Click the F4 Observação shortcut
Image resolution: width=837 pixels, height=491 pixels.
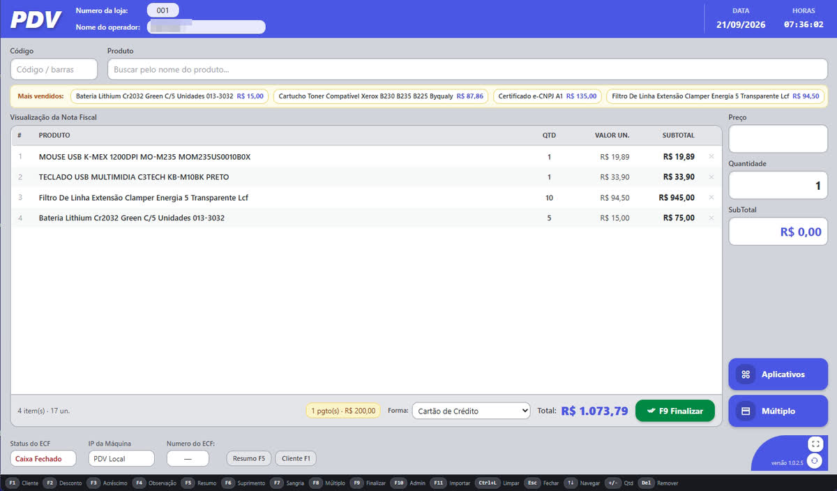(155, 483)
